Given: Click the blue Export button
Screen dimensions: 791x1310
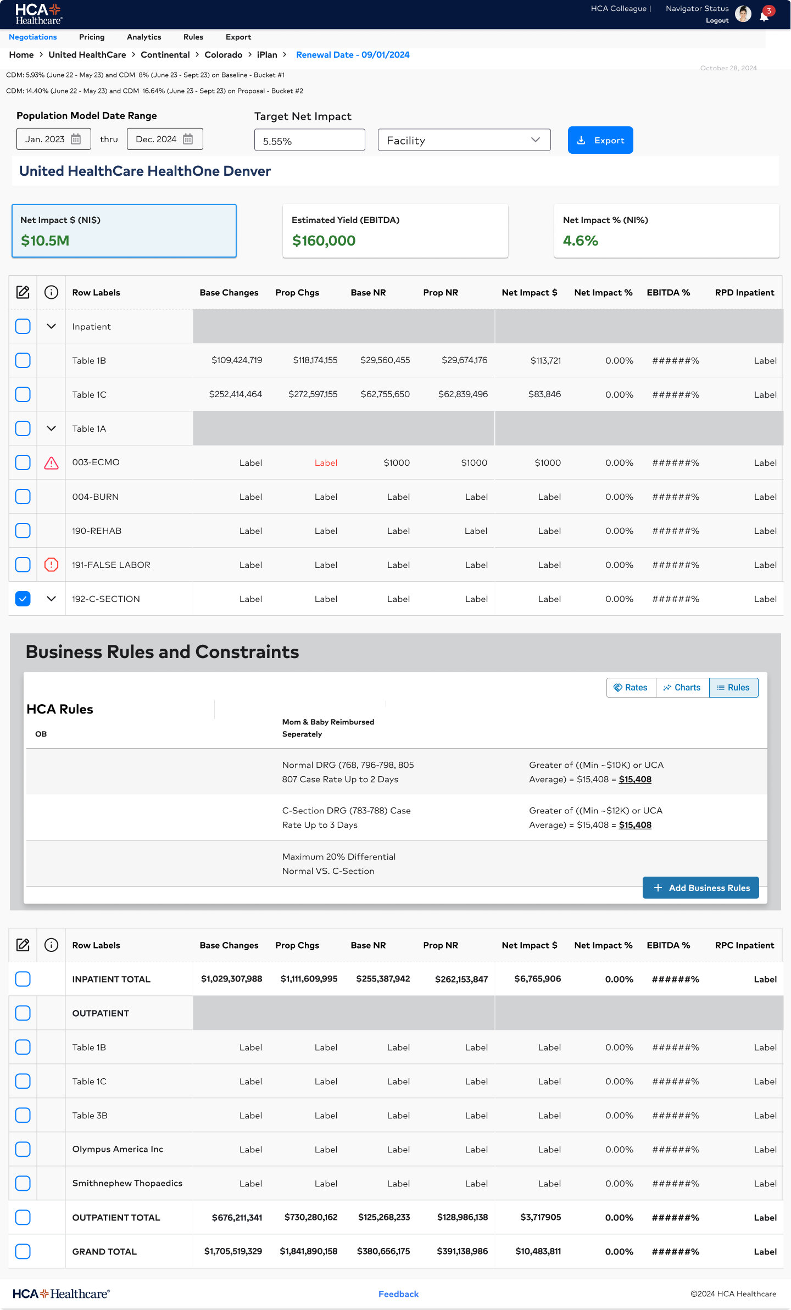Looking at the screenshot, I should click(x=600, y=140).
